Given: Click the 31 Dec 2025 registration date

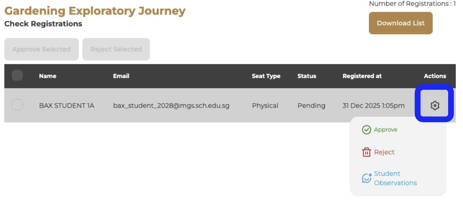Looking at the screenshot, I should point(373,106).
